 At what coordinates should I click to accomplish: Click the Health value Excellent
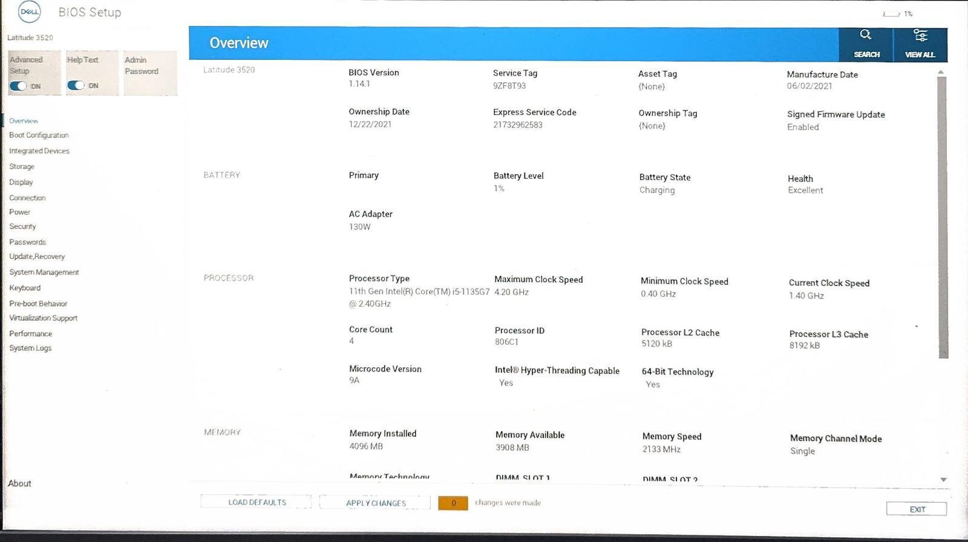coord(805,191)
